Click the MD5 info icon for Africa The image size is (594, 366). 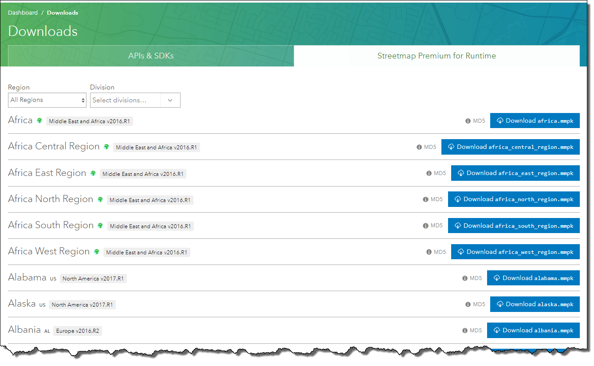click(x=468, y=121)
